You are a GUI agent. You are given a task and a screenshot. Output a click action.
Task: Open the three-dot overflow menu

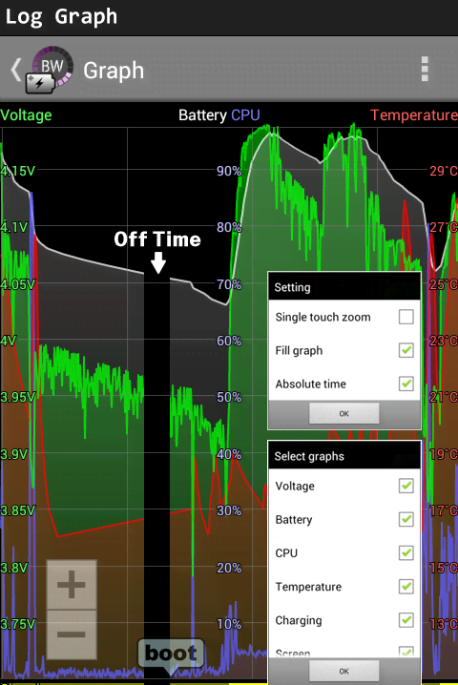click(x=425, y=69)
